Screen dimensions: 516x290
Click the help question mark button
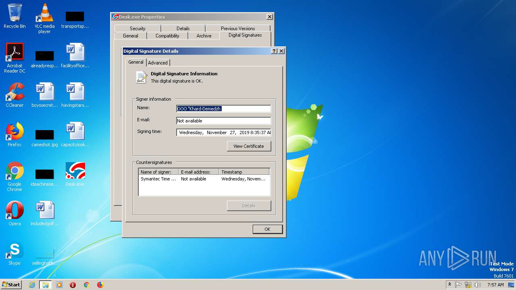click(275, 51)
